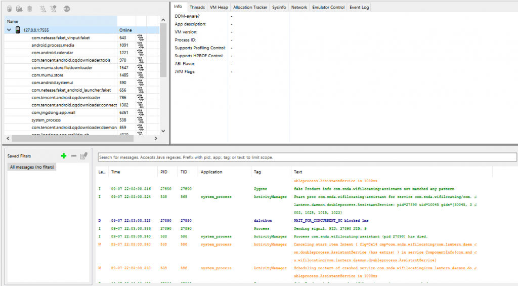The width and height of the screenshot is (518, 286).
Task: Select the com.android.systemui process
Action: coord(52,83)
